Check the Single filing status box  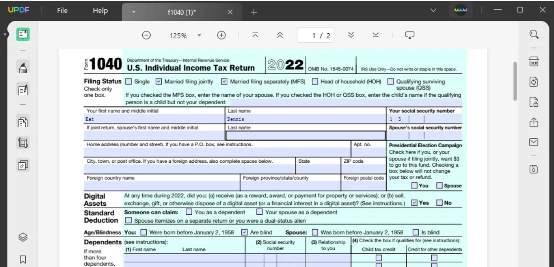coord(128,82)
